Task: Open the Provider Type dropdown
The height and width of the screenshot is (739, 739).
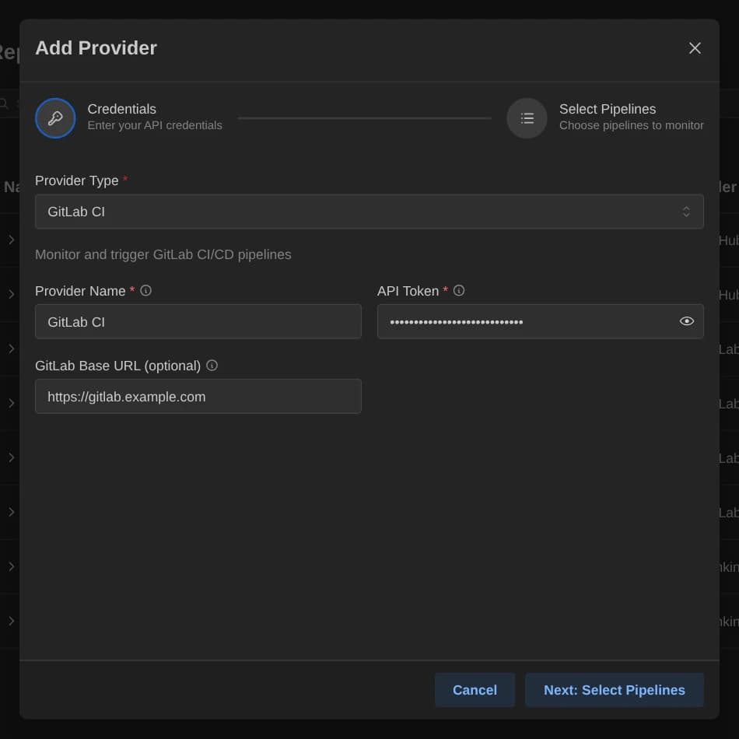Action: [x=369, y=212]
